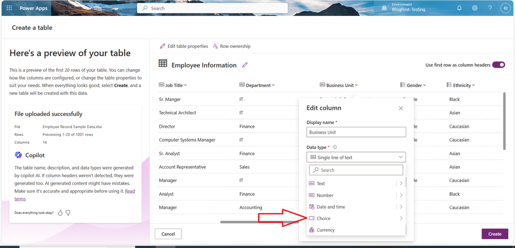
Task: Click the Technical Architect cell
Action: pyautogui.click(x=177, y=113)
